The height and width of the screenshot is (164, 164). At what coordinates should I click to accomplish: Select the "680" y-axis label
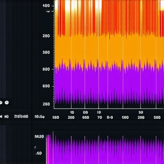coord(46,86)
